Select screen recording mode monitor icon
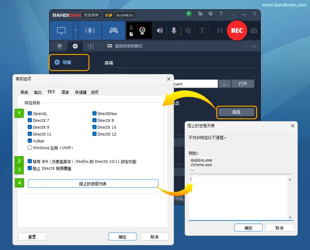310x250 pixels. pyautogui.click(x=61, y=31)
